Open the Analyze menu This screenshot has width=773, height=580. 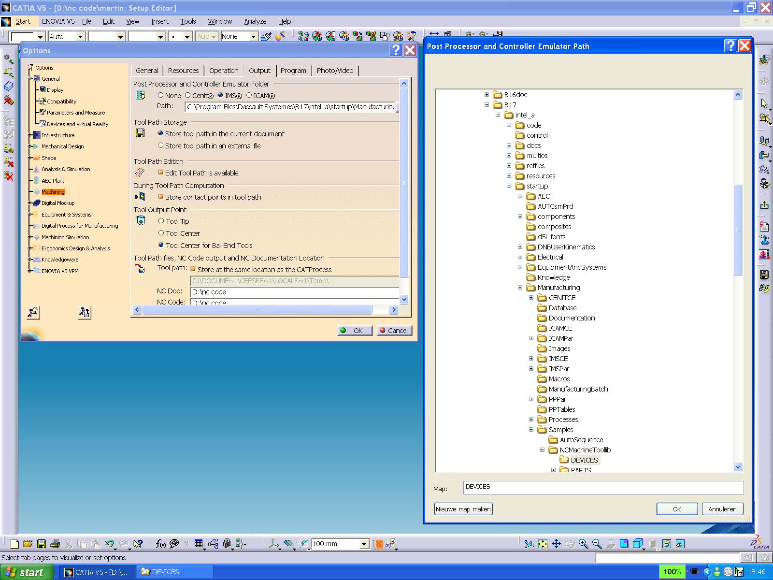click(255, 21)
